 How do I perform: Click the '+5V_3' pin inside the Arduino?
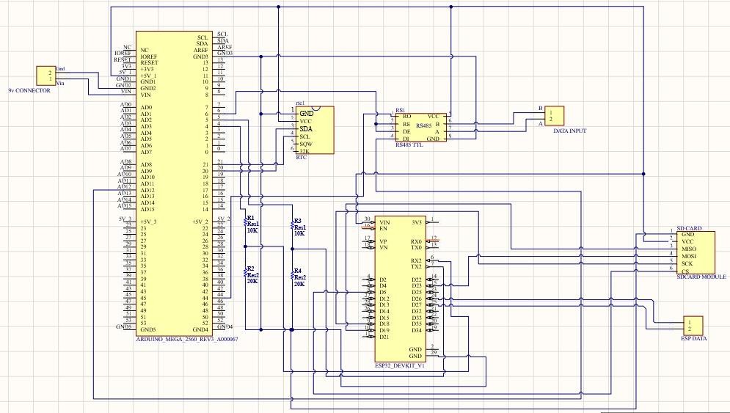pyautogui.click(x=148, y=222)
